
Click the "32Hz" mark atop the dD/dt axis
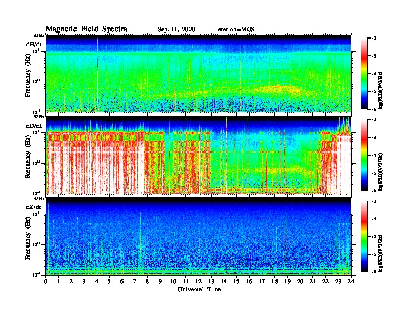tap(39, 117)
